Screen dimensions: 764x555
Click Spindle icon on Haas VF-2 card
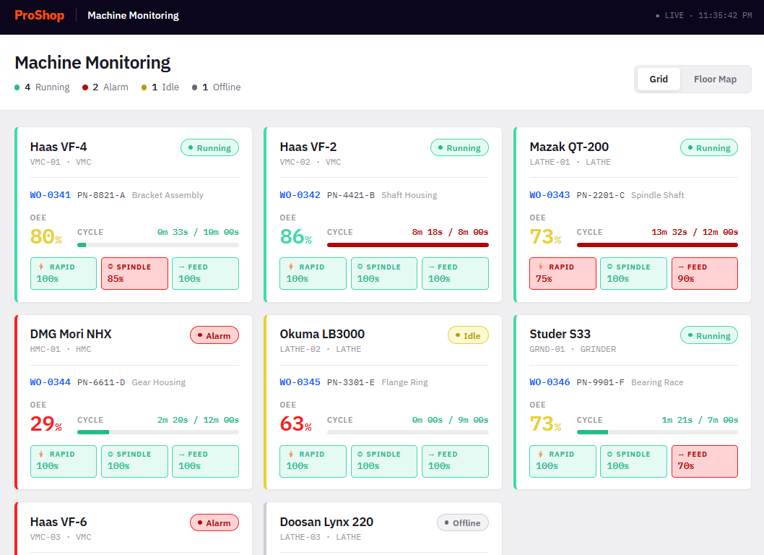(x=360, y=267)
